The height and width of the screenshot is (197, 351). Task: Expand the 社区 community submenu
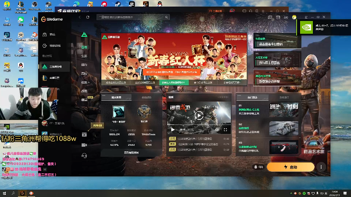point(85,82)
